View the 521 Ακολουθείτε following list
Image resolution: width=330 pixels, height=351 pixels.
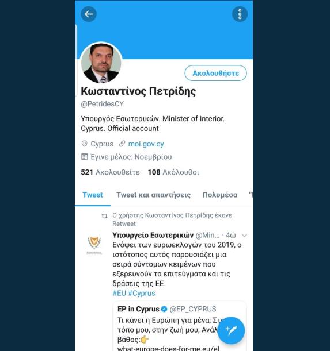coord(110,172)
